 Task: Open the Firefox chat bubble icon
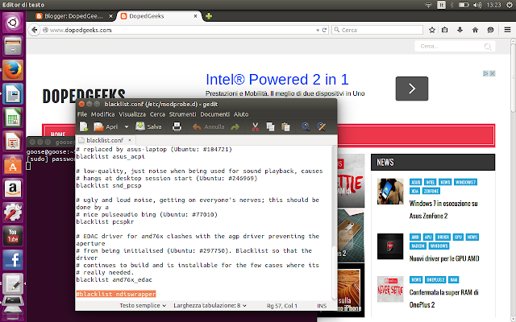pos(490,30)
